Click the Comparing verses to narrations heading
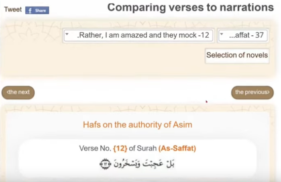This screenshot has width=281, height=182. (x=191, y=8)
